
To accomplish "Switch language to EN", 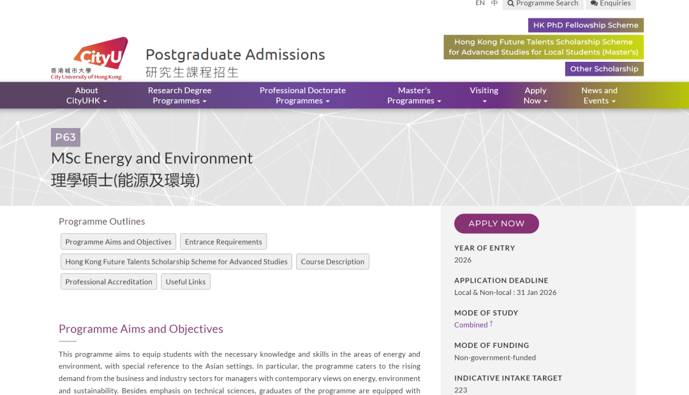I will pos(480,4).
